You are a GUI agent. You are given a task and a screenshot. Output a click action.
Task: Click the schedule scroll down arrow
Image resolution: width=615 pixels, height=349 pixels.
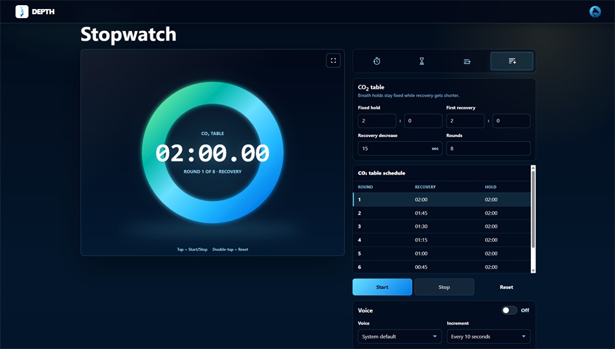point(533,271)
